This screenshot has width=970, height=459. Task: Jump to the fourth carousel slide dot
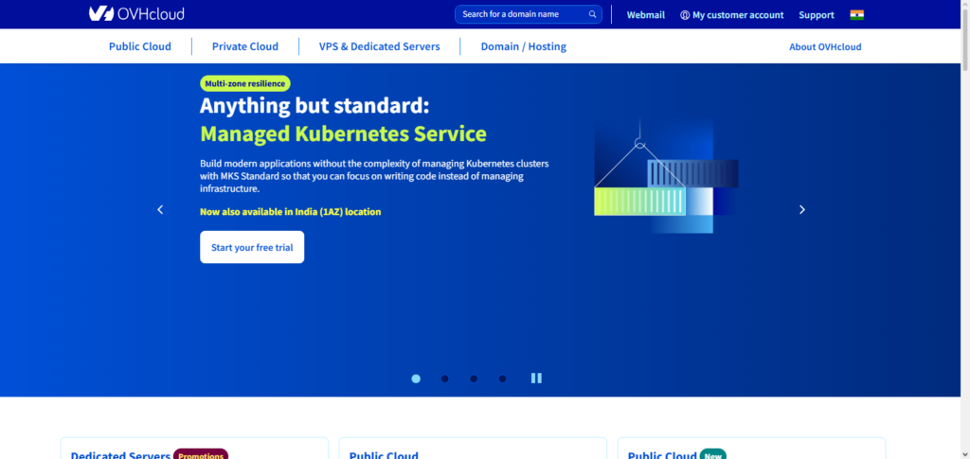pyautogui.click(x=502, y=379)
